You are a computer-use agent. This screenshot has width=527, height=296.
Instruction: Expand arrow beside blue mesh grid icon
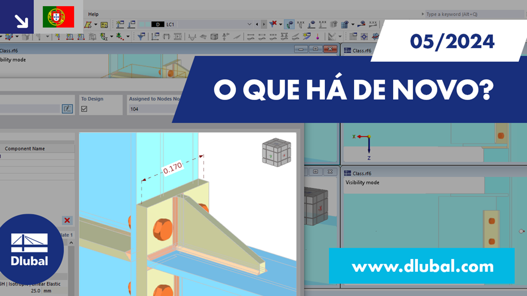click(x=353, y=24)
